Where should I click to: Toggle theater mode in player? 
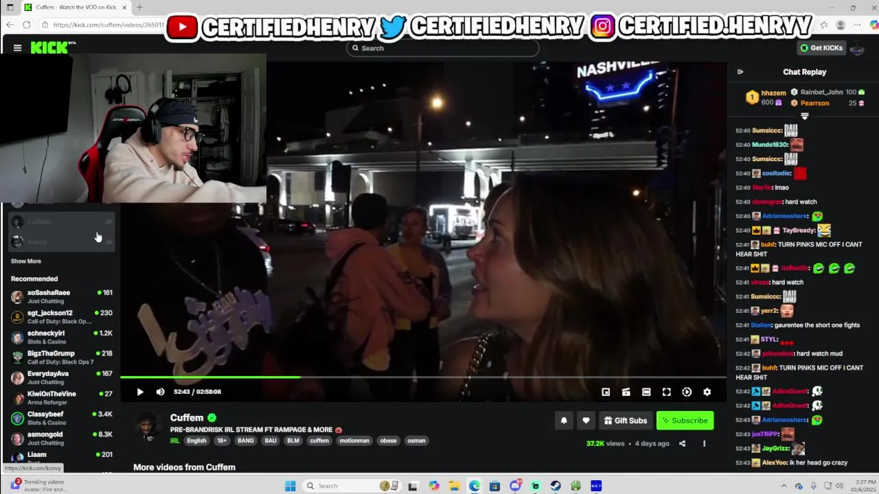point(646,392)
